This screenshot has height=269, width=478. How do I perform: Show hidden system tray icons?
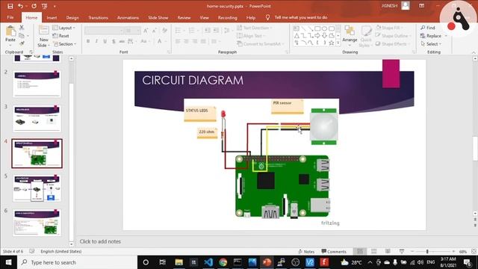(370, 262)
